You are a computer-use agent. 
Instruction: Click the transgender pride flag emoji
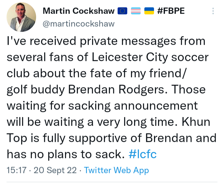[x=136, y=11]
